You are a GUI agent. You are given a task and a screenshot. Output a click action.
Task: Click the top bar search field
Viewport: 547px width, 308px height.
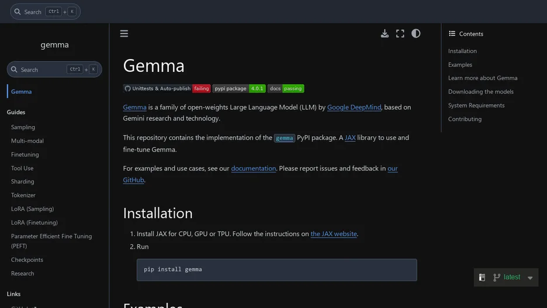[46, 12]
